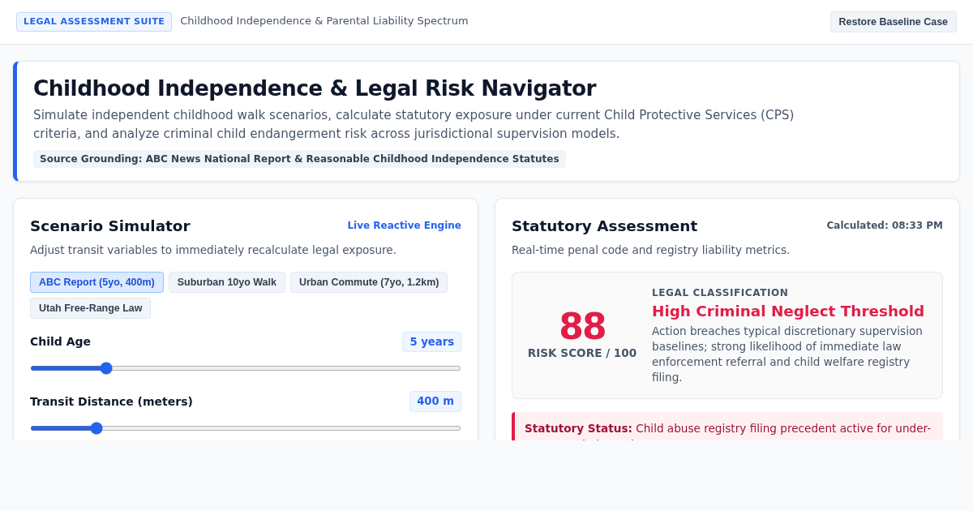Choose the Suburban 10yo Walk preset
973x511 pixels.
[227, 282]
